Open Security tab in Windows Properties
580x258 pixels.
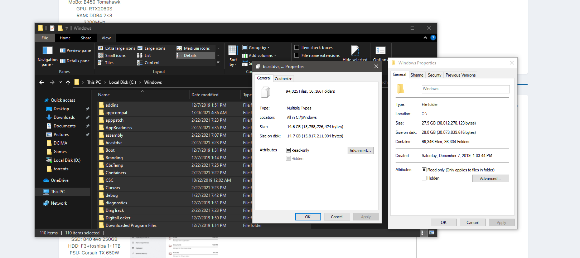point(434,75)
